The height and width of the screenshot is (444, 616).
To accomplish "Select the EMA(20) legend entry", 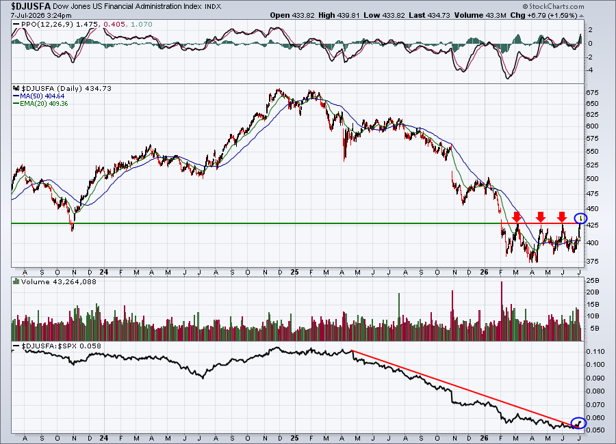I will [40, 104].
